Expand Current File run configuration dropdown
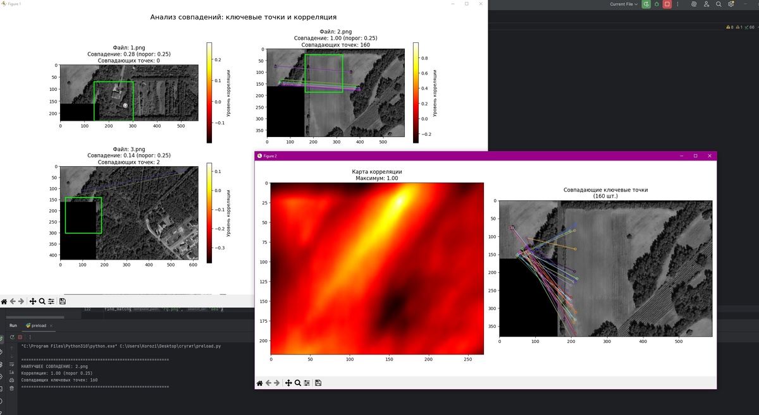759x415 pixels. click(624, 4)
